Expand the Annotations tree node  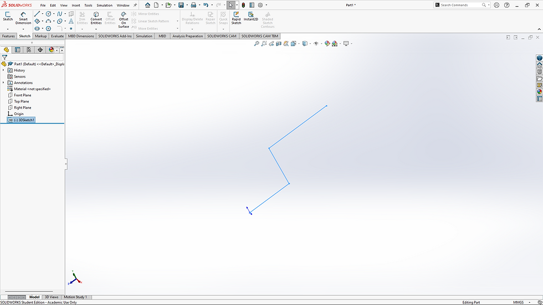coord(3,82)
